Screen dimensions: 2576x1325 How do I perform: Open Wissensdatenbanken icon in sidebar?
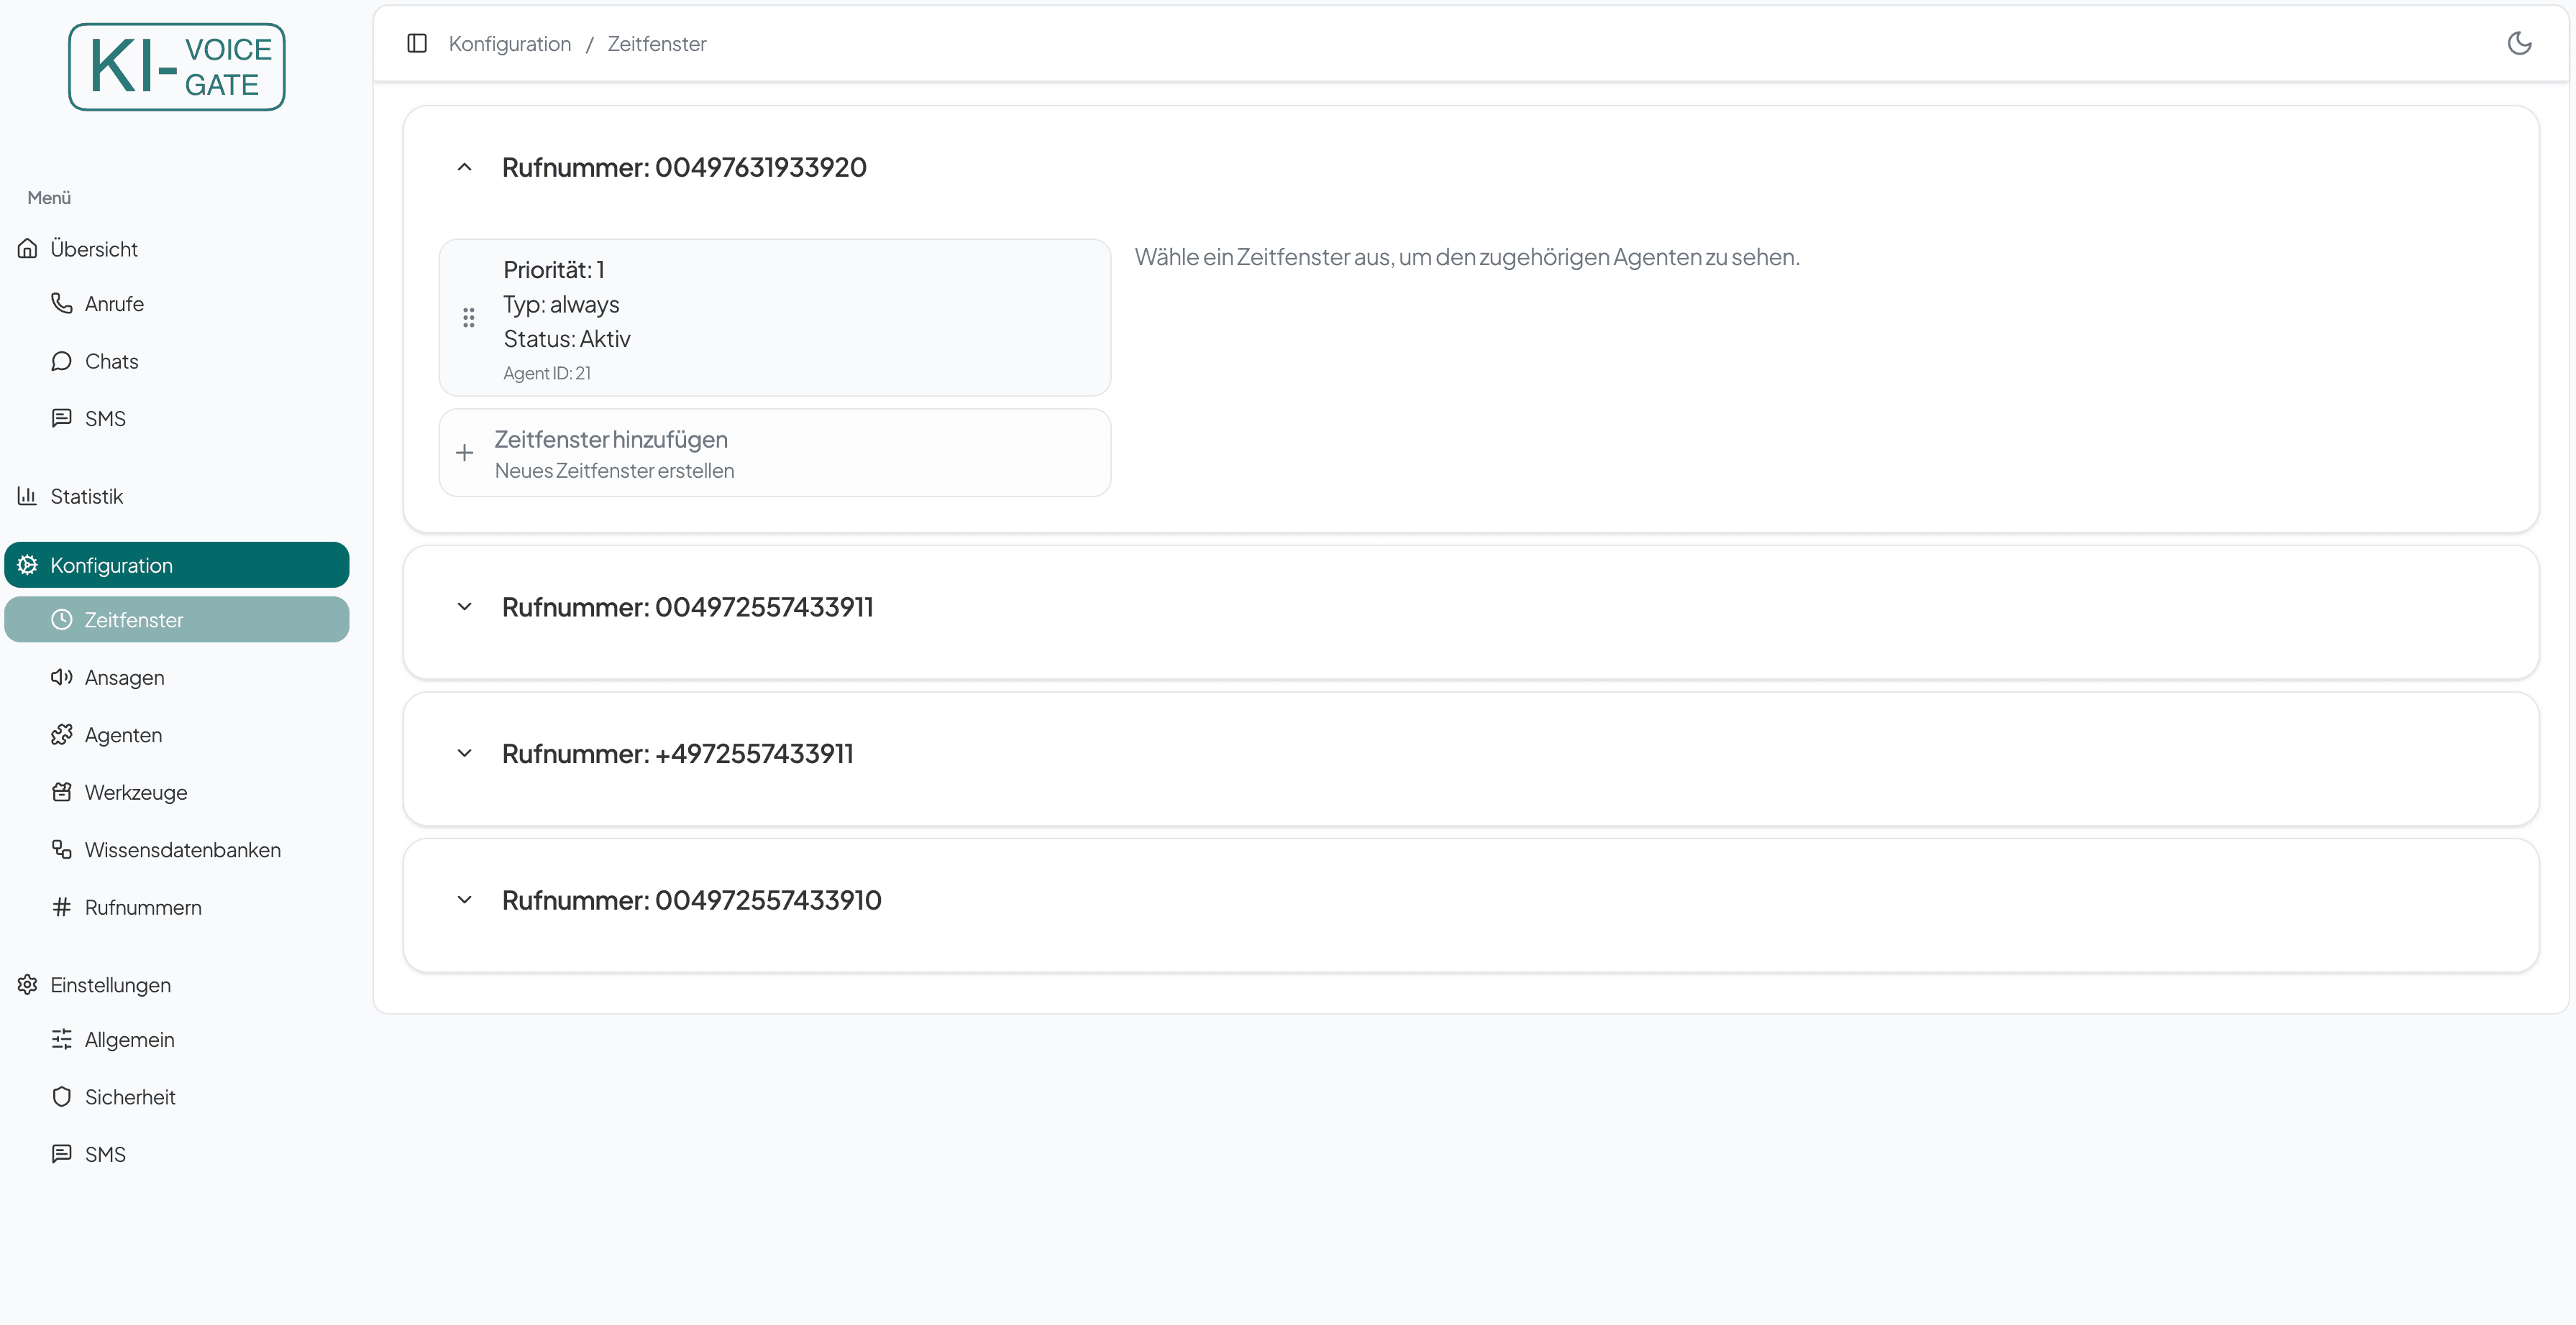(x=62, y=849)
